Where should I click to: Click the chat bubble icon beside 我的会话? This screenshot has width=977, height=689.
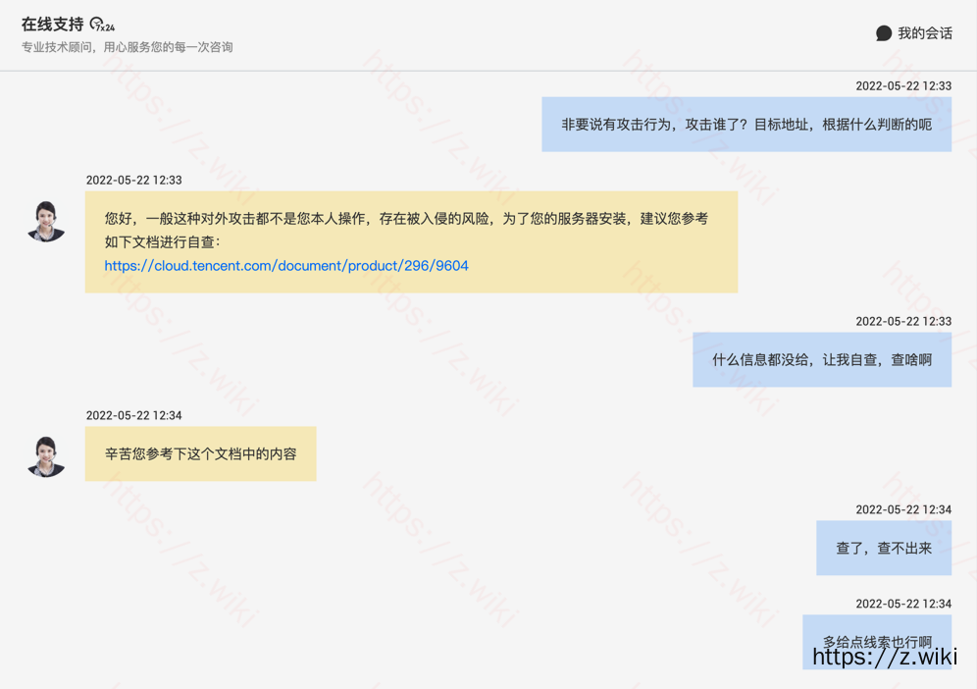point(884,33)
